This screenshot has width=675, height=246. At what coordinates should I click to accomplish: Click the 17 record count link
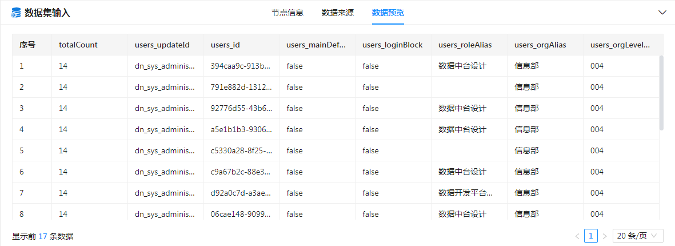43,236
